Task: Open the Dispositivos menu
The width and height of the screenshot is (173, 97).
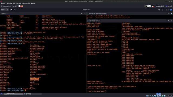Action: coord(26,4)
